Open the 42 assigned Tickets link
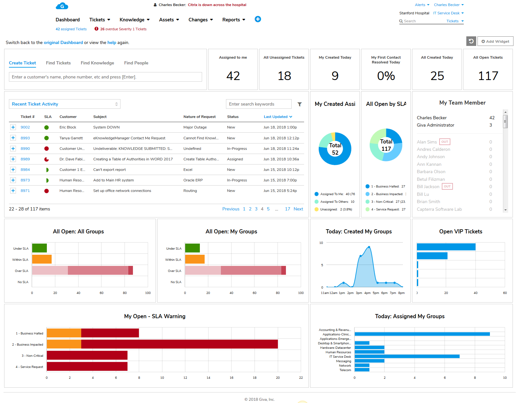The width and height of the screenshot is (517, 403). click(71, 29)
